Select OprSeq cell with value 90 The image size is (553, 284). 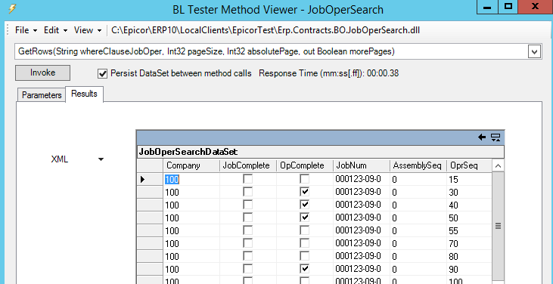[469, 269]
